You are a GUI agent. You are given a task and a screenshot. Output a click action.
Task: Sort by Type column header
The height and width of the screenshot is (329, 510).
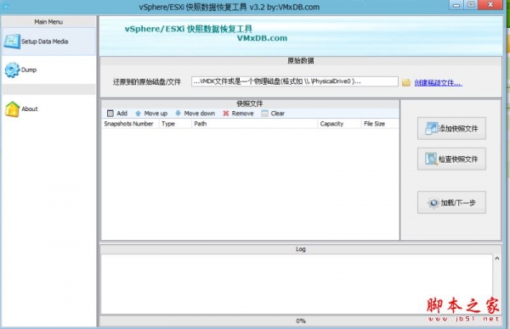pos(175,124)
